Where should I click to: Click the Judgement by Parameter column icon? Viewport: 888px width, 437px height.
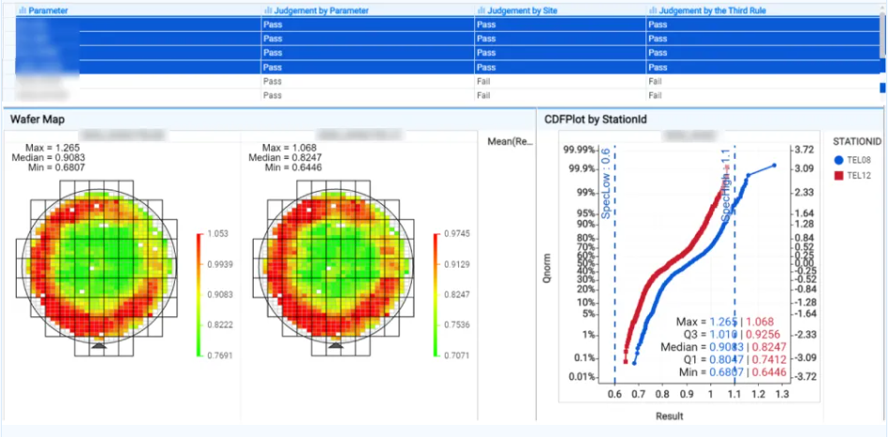267,10
